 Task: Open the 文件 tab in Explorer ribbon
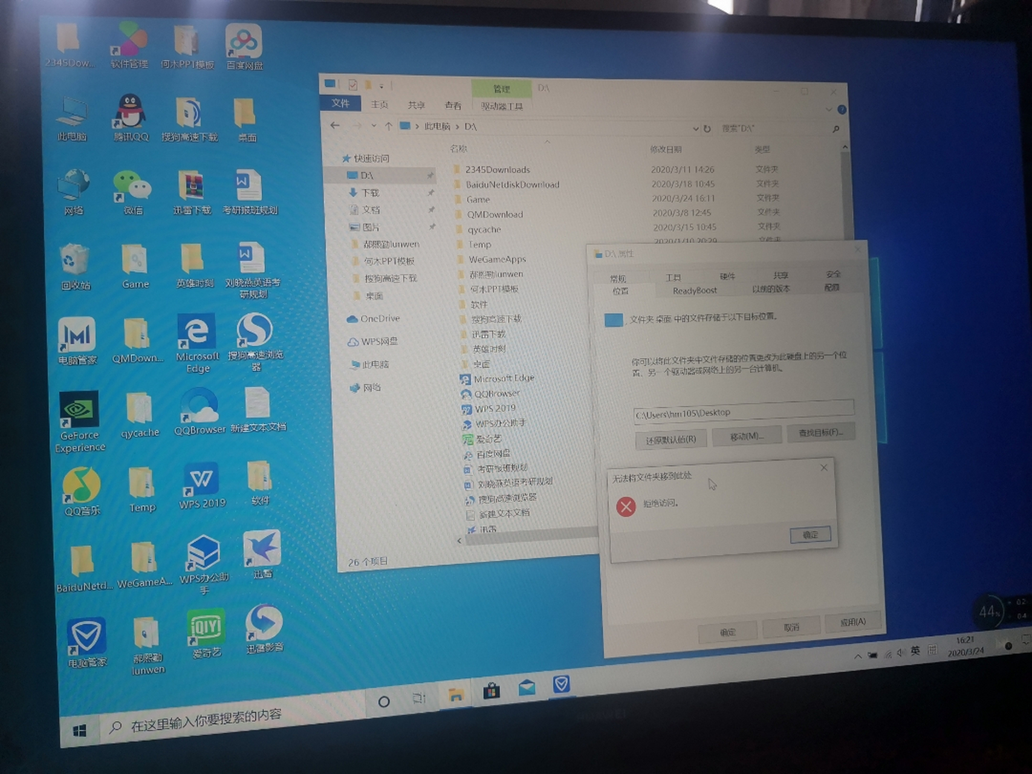(340, 103)
